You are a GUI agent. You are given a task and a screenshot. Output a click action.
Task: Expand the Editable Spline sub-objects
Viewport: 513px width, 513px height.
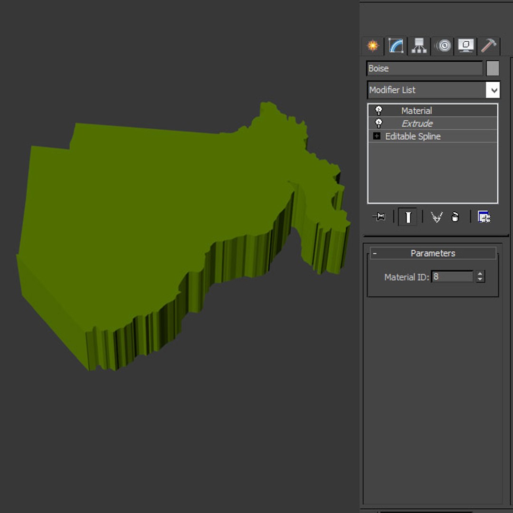[377, 136]
